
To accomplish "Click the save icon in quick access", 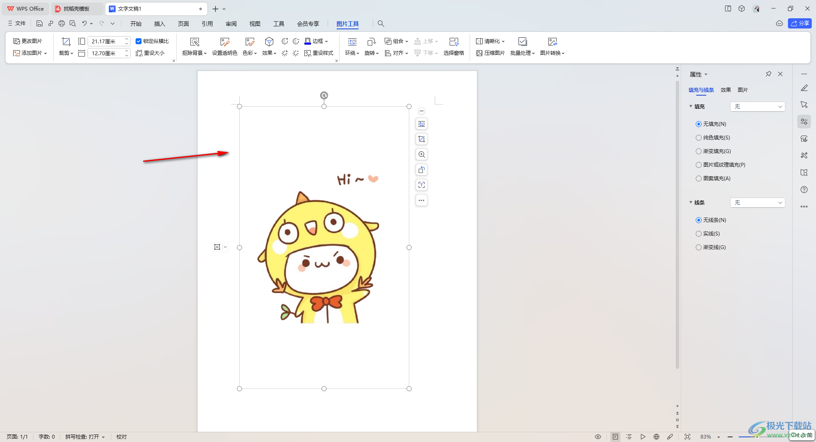I will 40,24.
